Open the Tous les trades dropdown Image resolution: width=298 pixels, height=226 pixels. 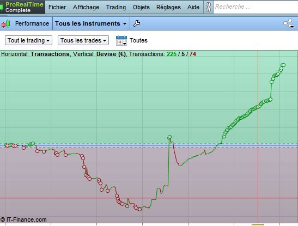pos(83,40)
